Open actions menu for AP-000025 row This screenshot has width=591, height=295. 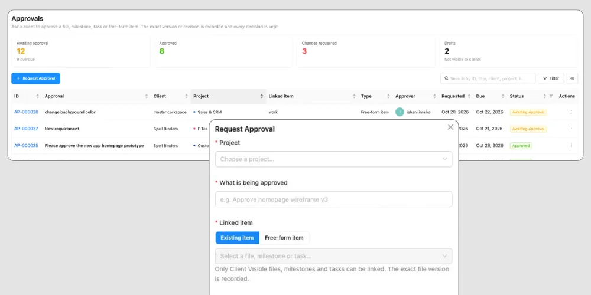(571, 145)
